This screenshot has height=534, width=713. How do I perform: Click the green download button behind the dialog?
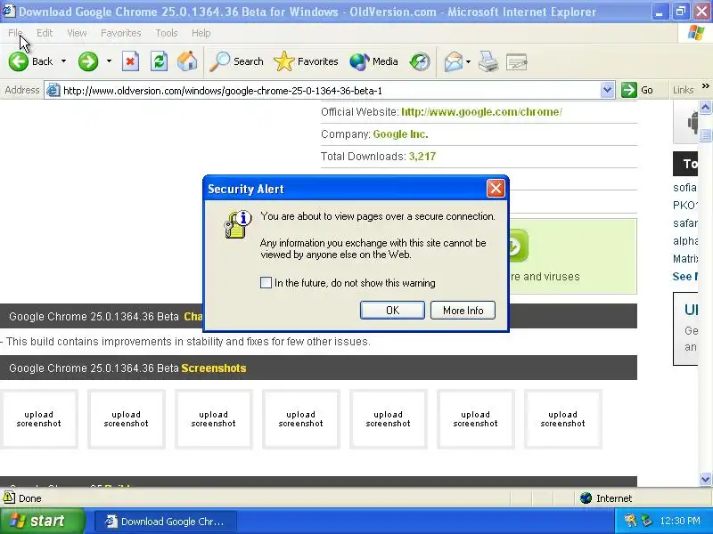tap(518, 246)
